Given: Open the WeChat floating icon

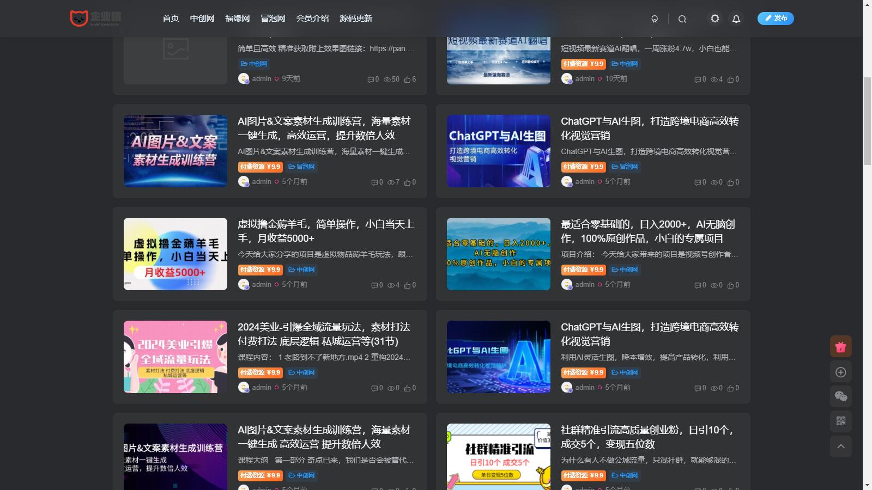Looking at the screenshot, I should click(x=840, y=396).
